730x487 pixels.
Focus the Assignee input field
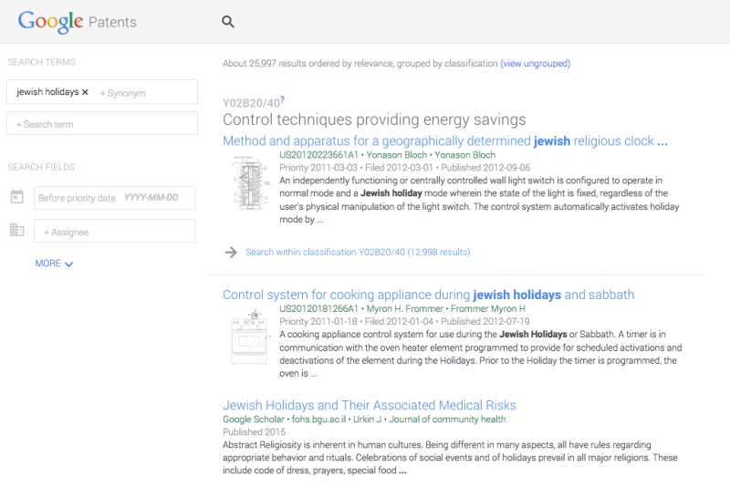pyautogui.click(x=114, y=232)
